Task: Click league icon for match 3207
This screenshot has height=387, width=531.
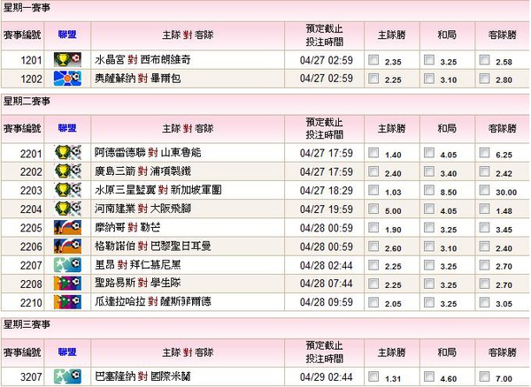Action: (x=67, y=376)
